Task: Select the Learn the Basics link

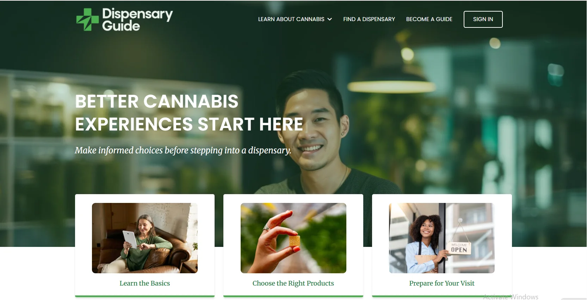Action: point(145,283)
